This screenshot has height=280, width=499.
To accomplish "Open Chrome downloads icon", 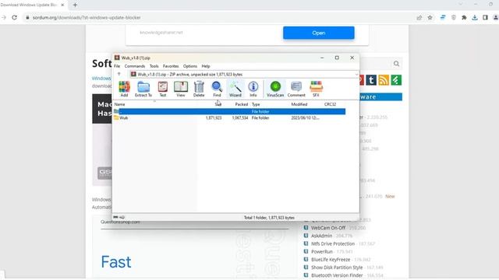I will (475, 17).
